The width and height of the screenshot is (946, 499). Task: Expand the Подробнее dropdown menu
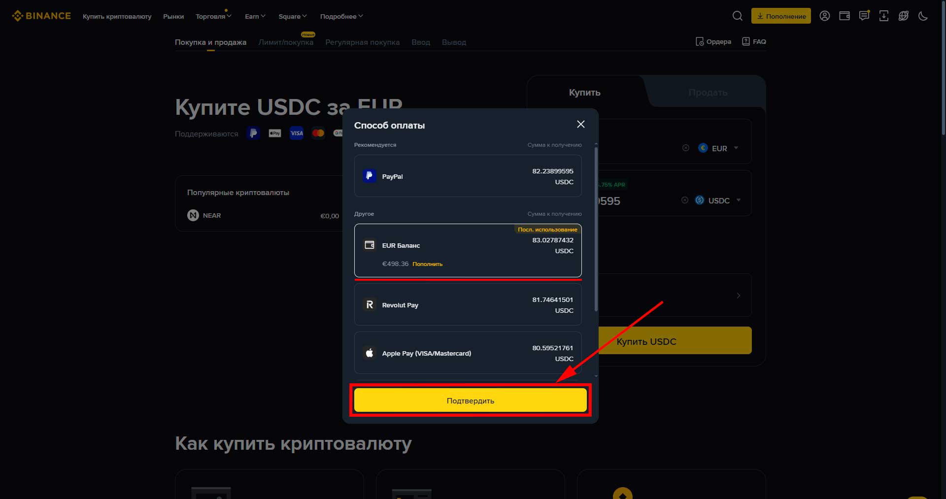click(x=341, y=16)
